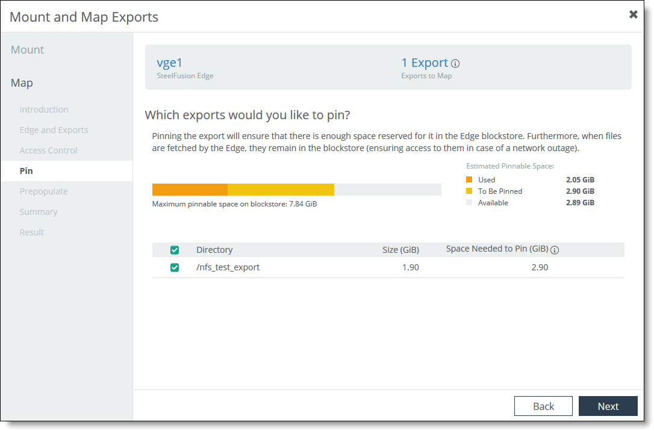Click info icon beside Space Needed to Pin
The height and width of the screenshot is (431, 654).
pos(555,250)
